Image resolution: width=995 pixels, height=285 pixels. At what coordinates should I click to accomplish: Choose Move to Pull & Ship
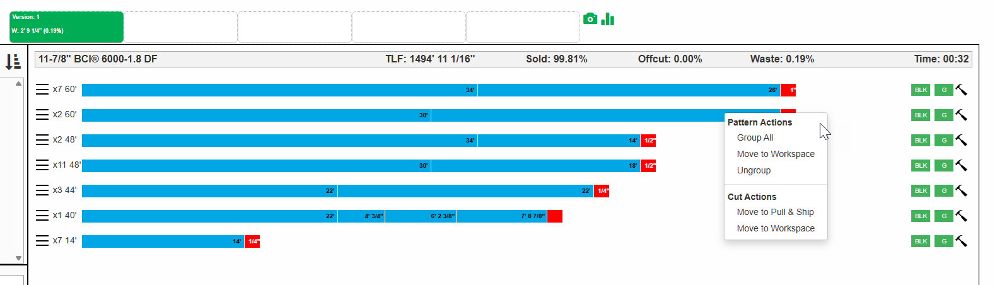tap(775, 212)
